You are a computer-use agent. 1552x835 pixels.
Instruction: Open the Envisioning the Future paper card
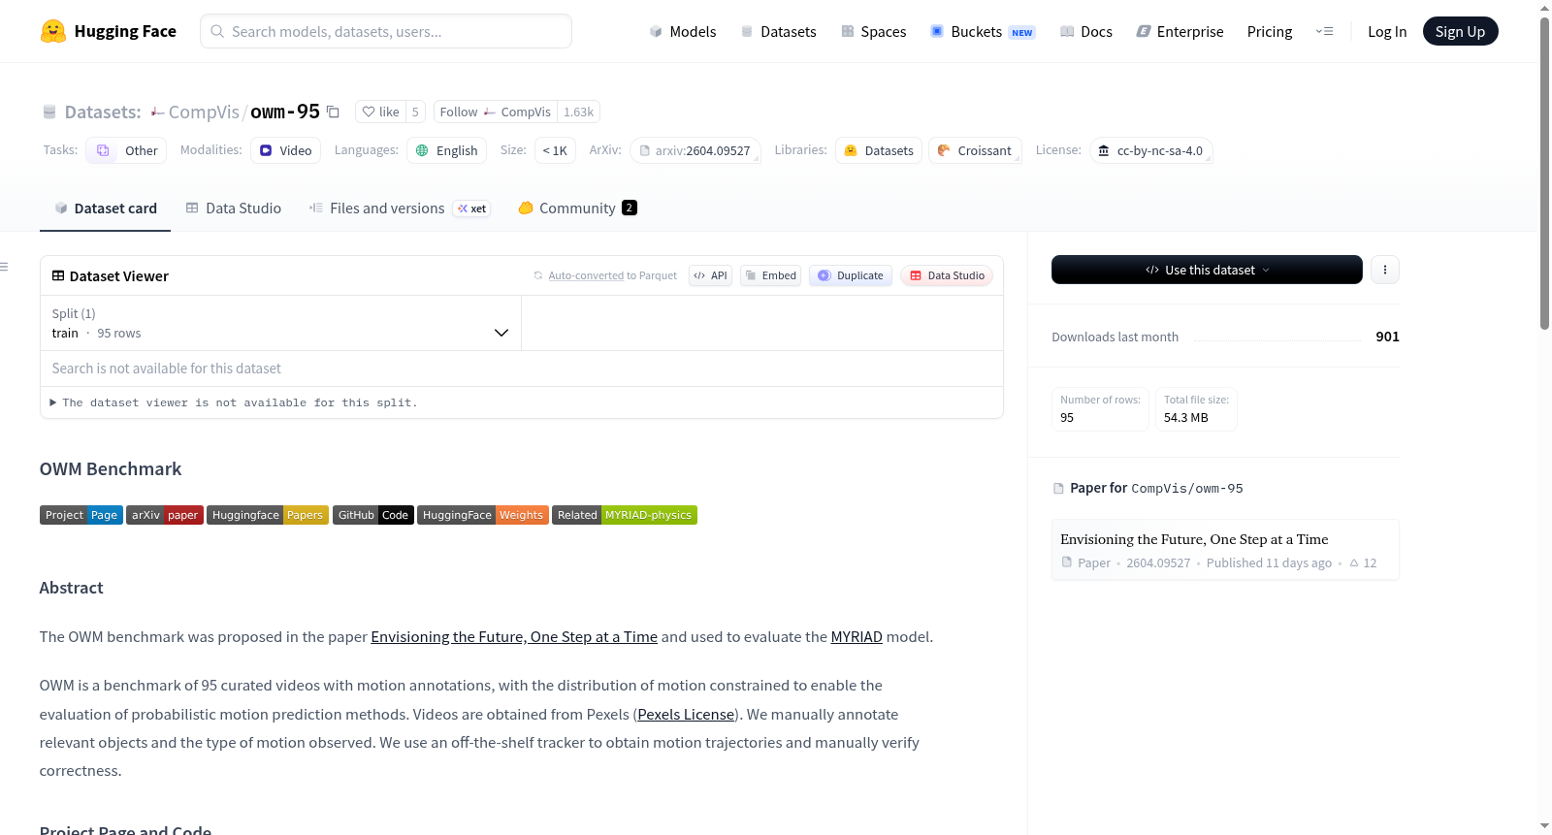point(1225,550)
